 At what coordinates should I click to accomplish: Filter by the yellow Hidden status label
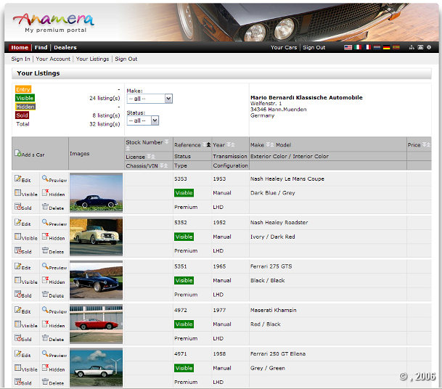25,107
